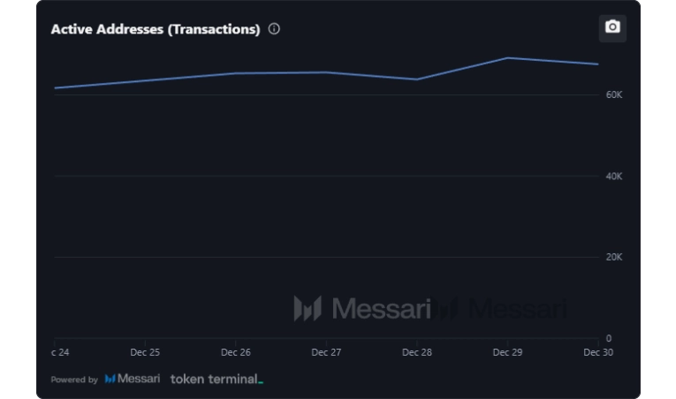Click the line peak at Dec 29

pos(507,58)
